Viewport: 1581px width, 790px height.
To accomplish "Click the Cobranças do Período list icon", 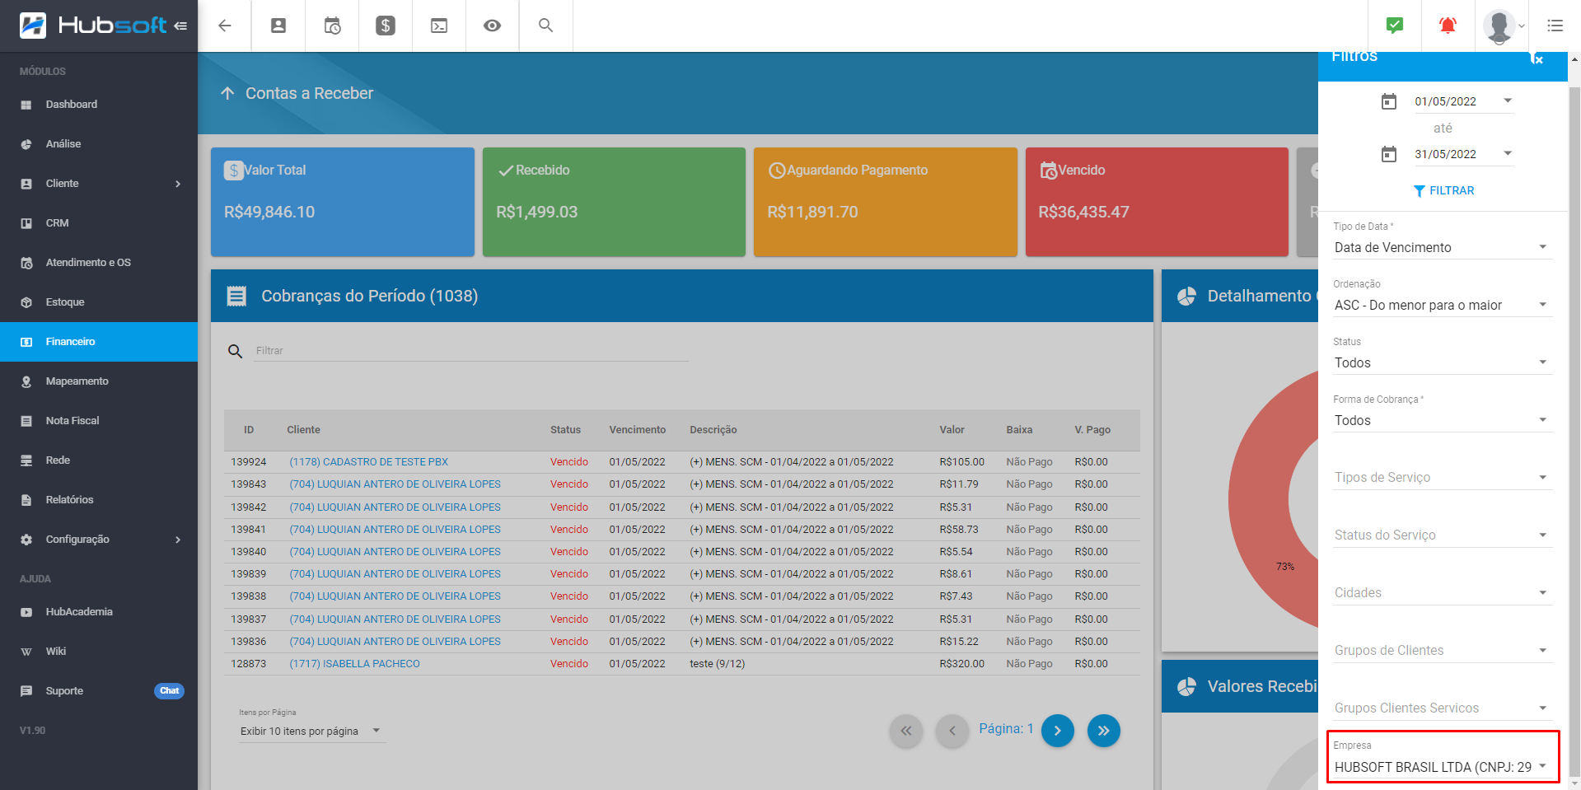I will pos(236,296).
